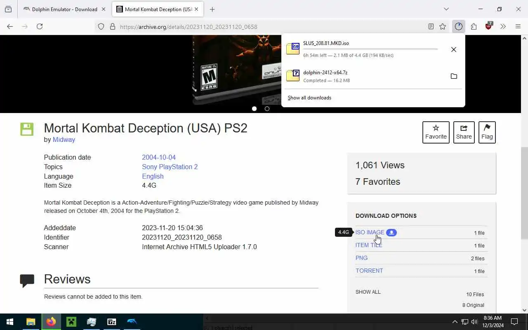This screenshot has height=330, width=528.
Task: Flag this archive item
Action: click(487, 132)
